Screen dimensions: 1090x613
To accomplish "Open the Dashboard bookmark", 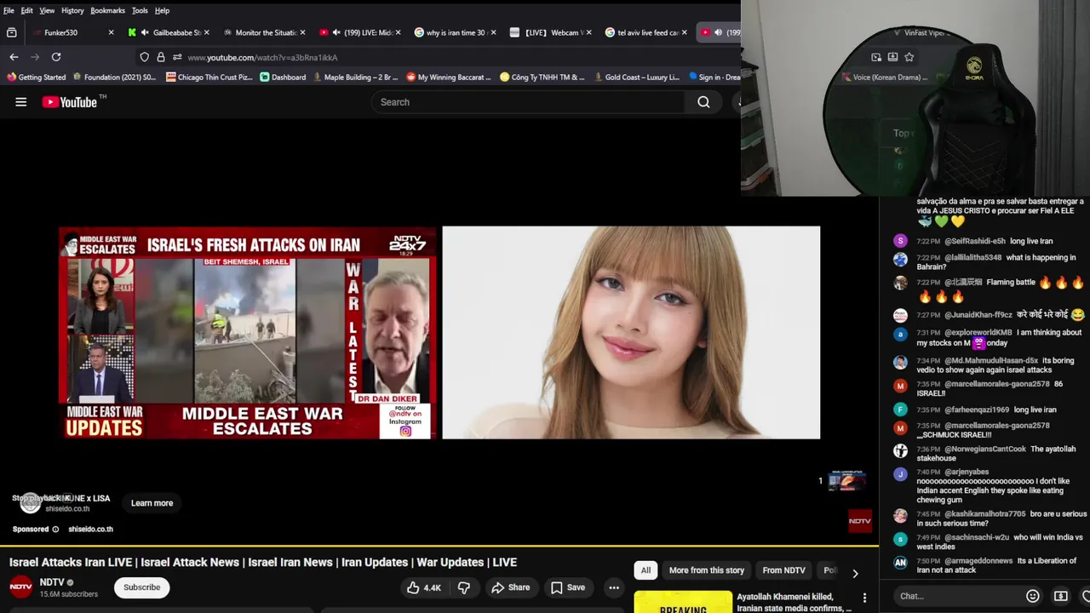I will click(x=283, y=77).
